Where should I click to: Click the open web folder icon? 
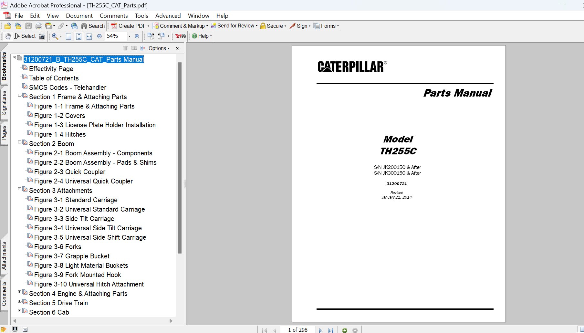click(x=18, y=26)
